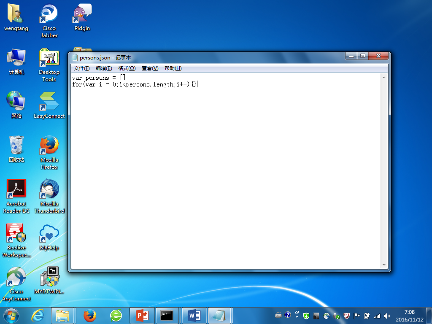The width and height of the screenshot is (432, 324).
Task: Select the Cisco AnyConnect desktop shortcut
Action: click(16, 284)
